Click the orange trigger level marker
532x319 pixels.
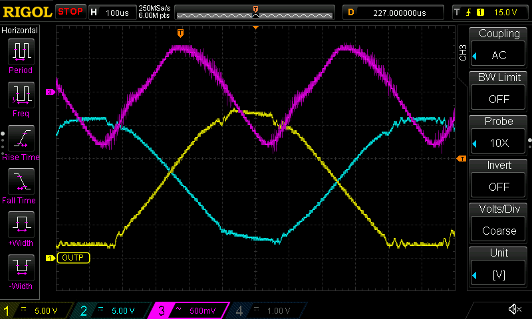461,158
